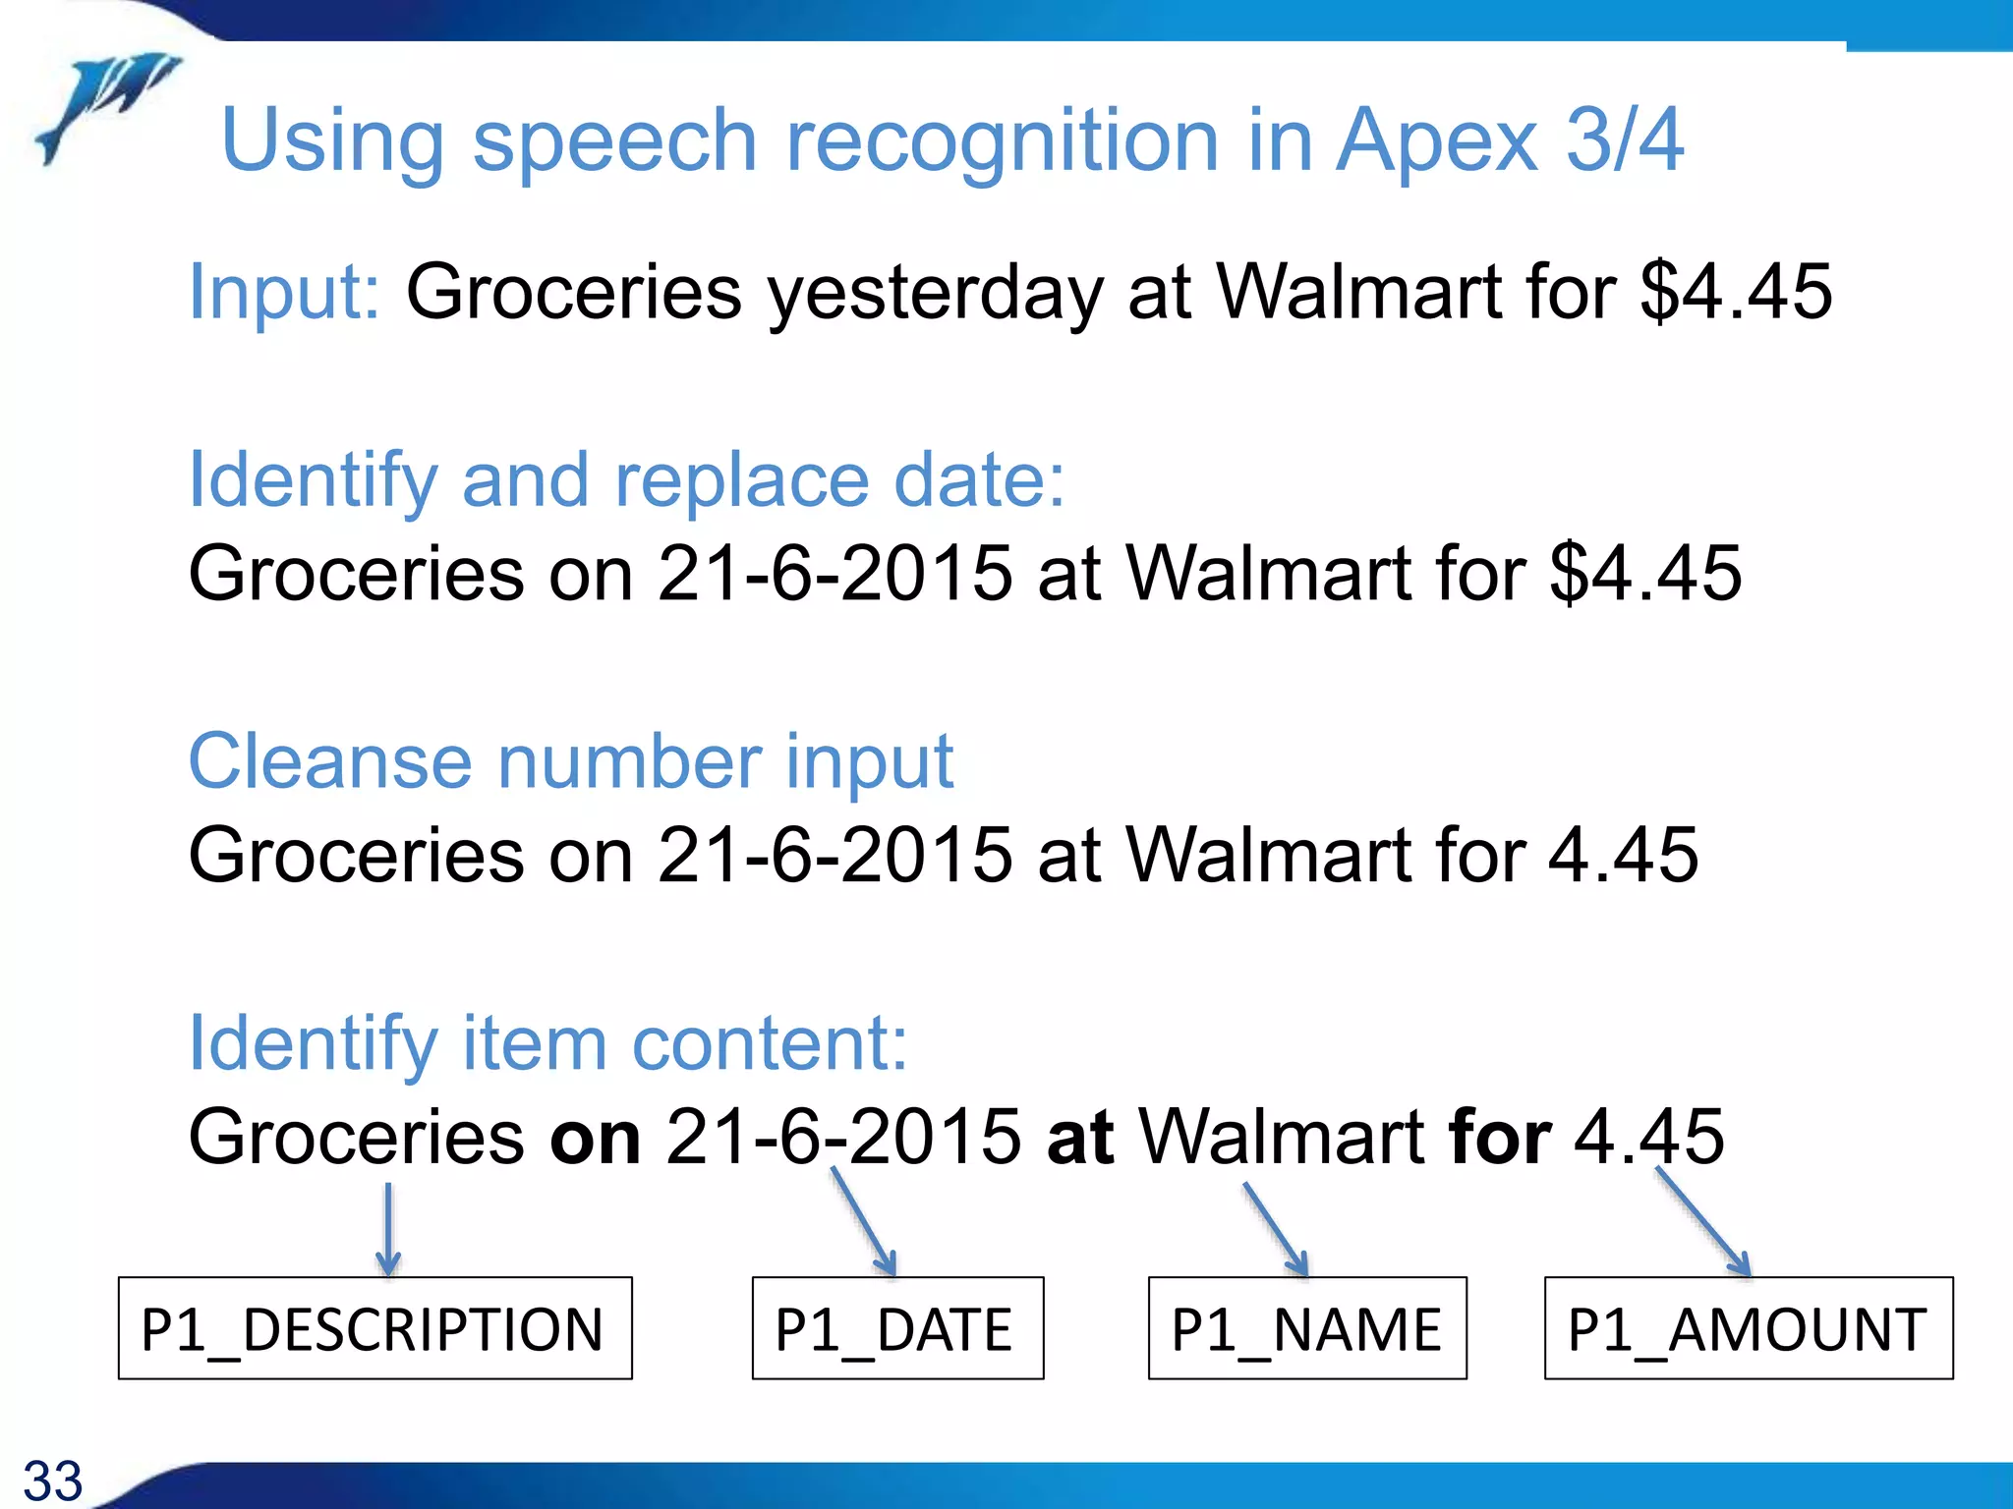Select the P1_DATE field box
This screenshot has width=2013, height=1509.
point(897,1328)
